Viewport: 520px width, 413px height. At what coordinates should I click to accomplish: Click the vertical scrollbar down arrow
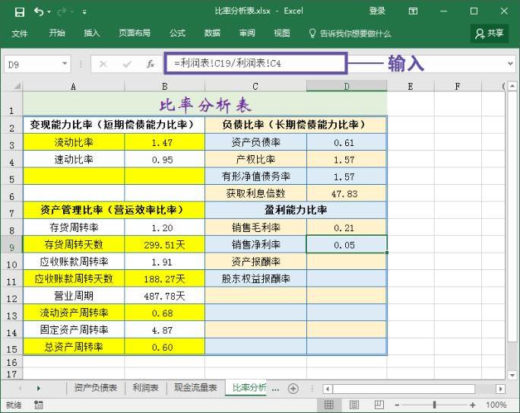[x=512, y=375]
